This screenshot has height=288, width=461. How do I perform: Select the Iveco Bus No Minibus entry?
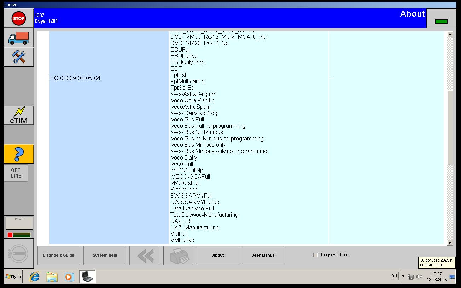197,132
